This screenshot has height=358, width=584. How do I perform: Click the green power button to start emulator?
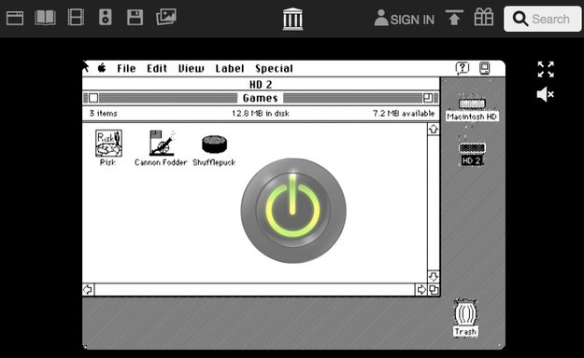click(293, 211)
